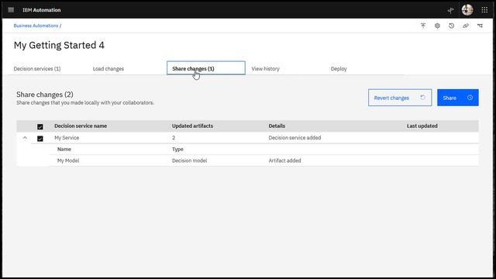Click the My Service name cell
Viewport: 496px width, 279px height.
[x=67, y=138]
